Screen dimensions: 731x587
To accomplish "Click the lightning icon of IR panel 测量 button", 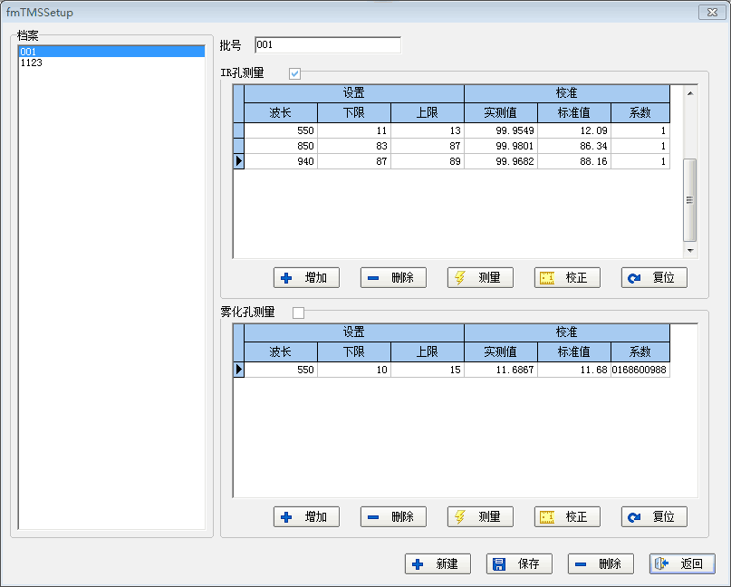I will 460,278.
